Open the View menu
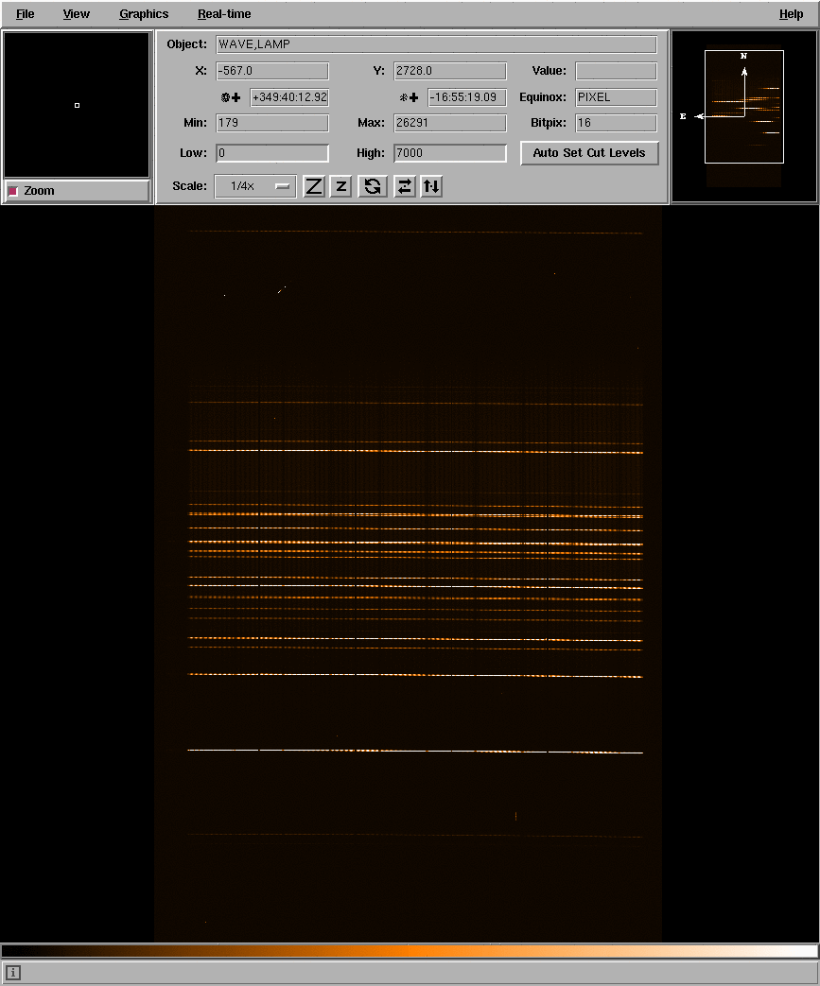This screenshot has height=986, width=820. [77, 14]
